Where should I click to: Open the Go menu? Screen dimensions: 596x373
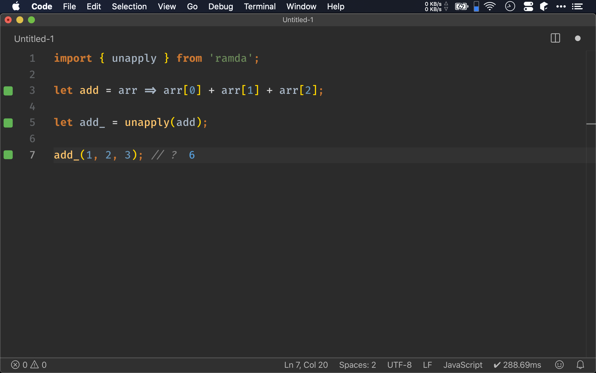click(192, 6)
